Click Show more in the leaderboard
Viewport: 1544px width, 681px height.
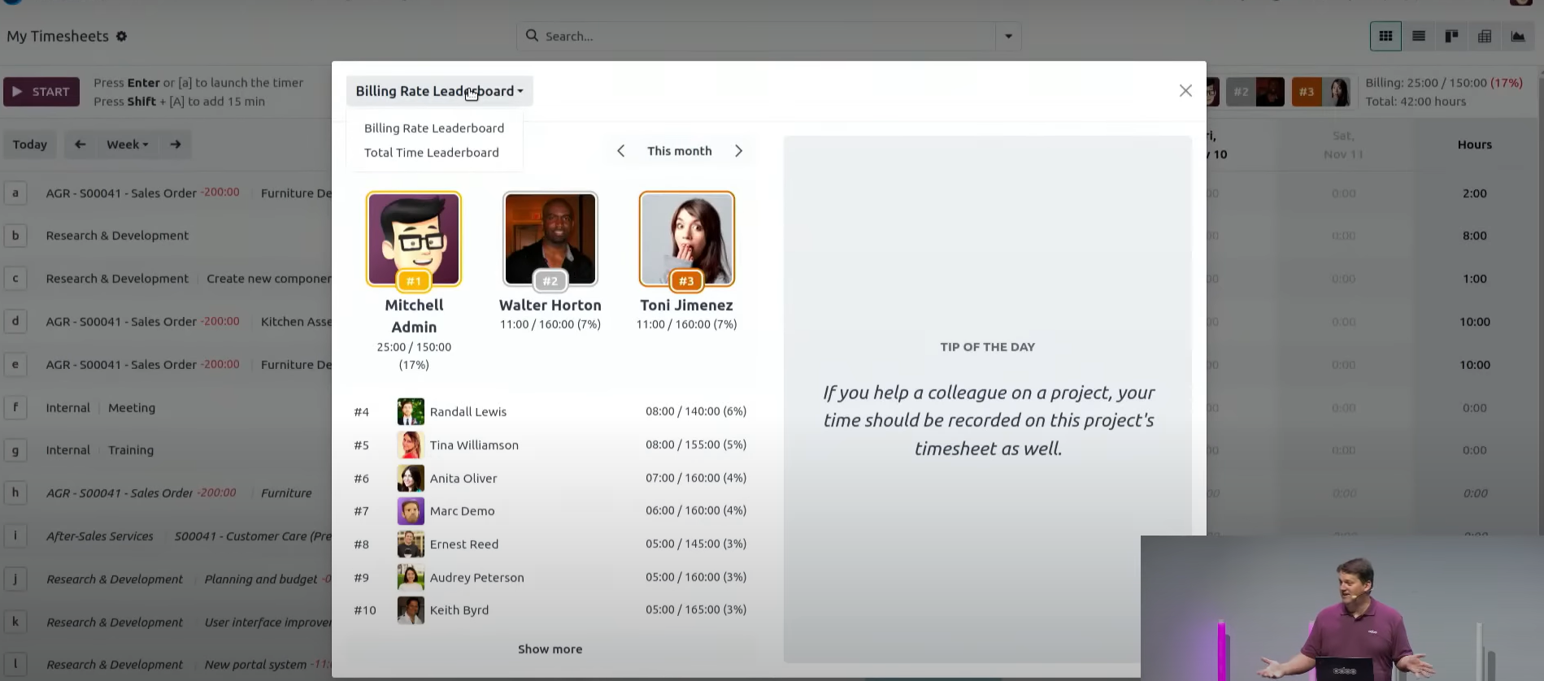tap(550, 649)
